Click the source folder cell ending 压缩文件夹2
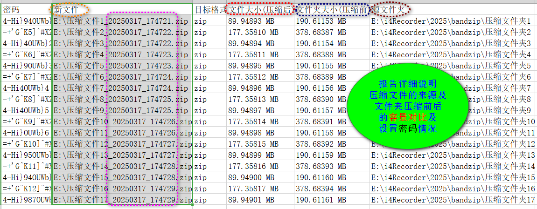The width and height of the screenshot is (537, 209). (x=453, y=33)
